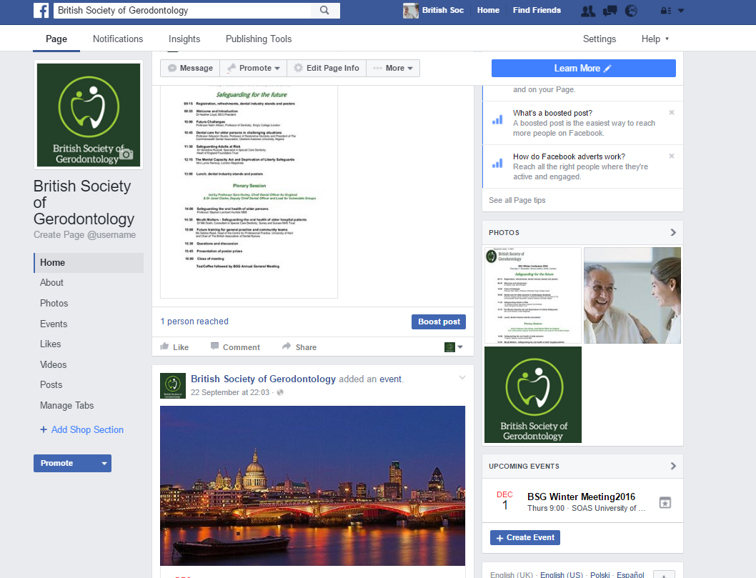Open the BSG Winter Meeting2016 event link
Viewport: 756px width, 578px height.
(581, 497)
